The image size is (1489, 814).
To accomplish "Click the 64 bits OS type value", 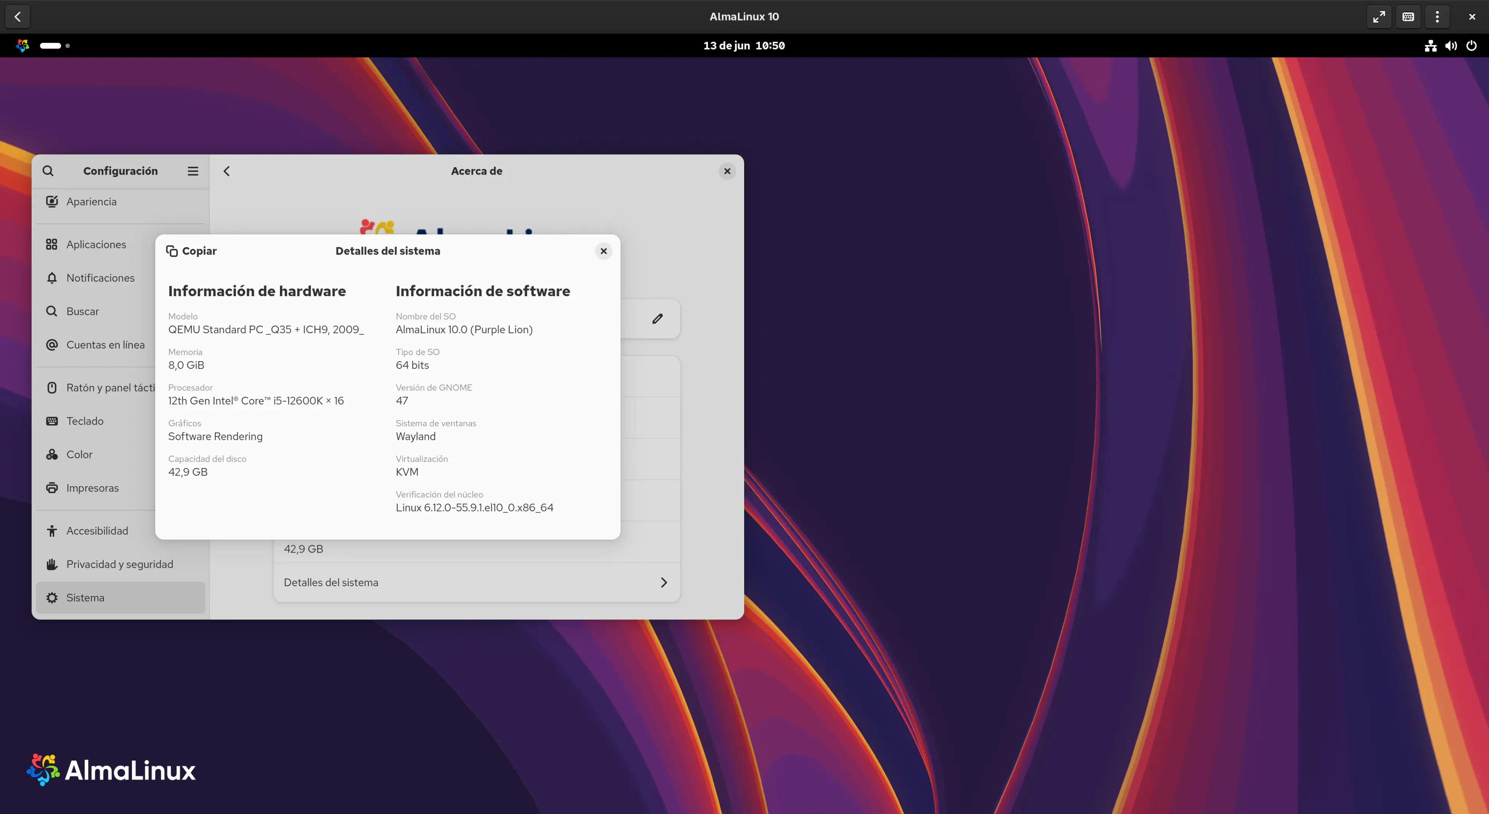I will [x=412, y=365].
